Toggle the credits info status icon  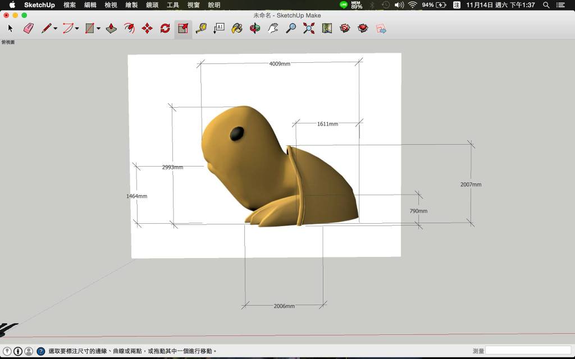coord(18,351)
